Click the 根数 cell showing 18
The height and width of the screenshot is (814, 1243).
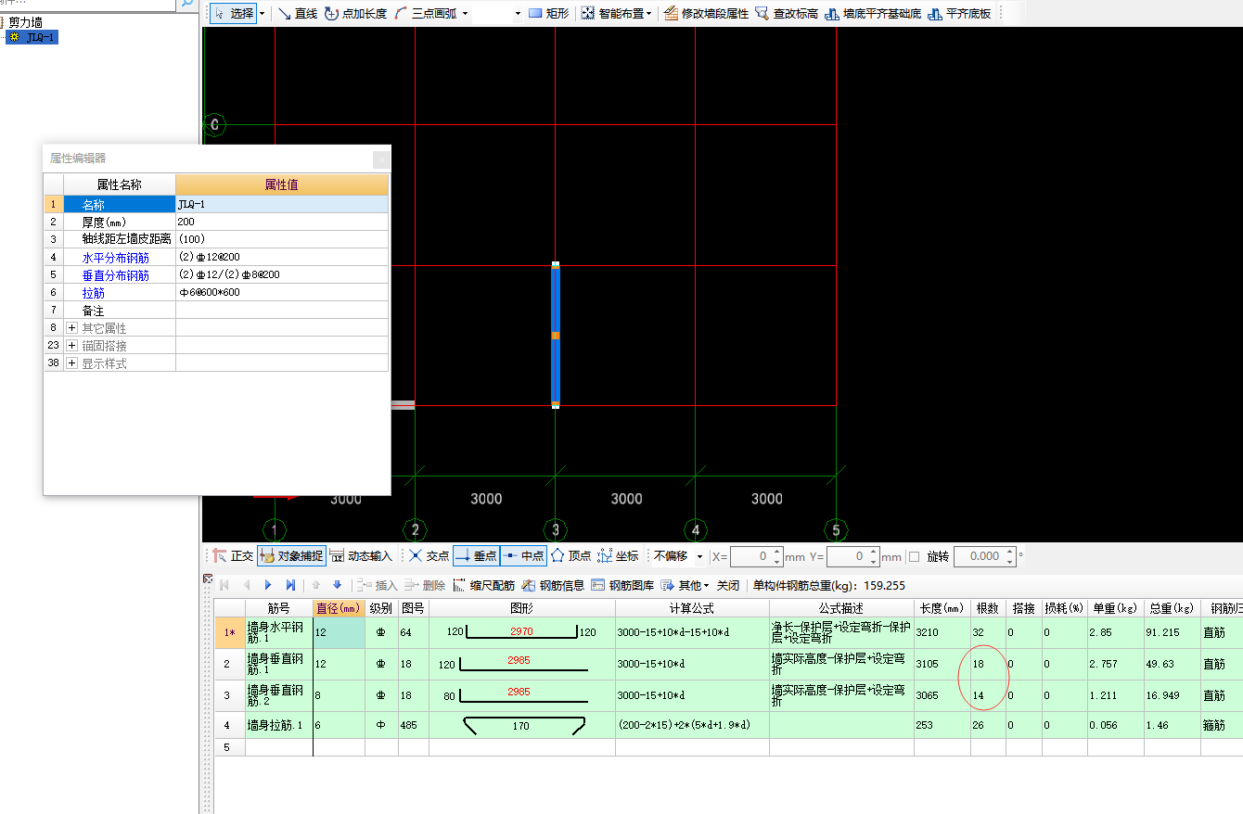pyautogui.click(x=989, y=664)
